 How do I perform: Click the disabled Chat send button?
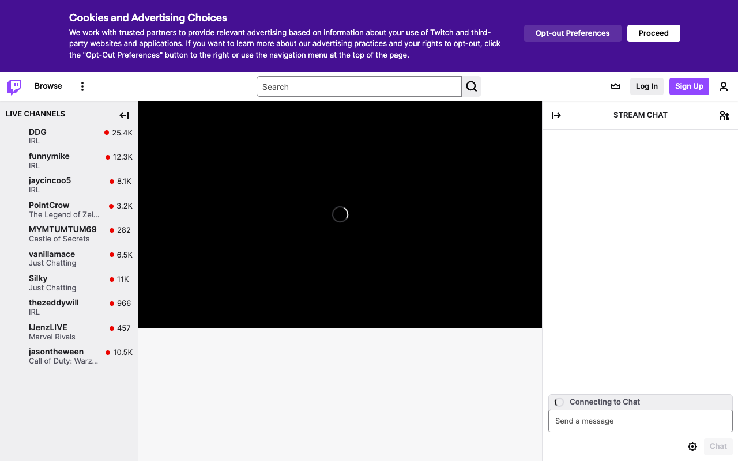718,447
